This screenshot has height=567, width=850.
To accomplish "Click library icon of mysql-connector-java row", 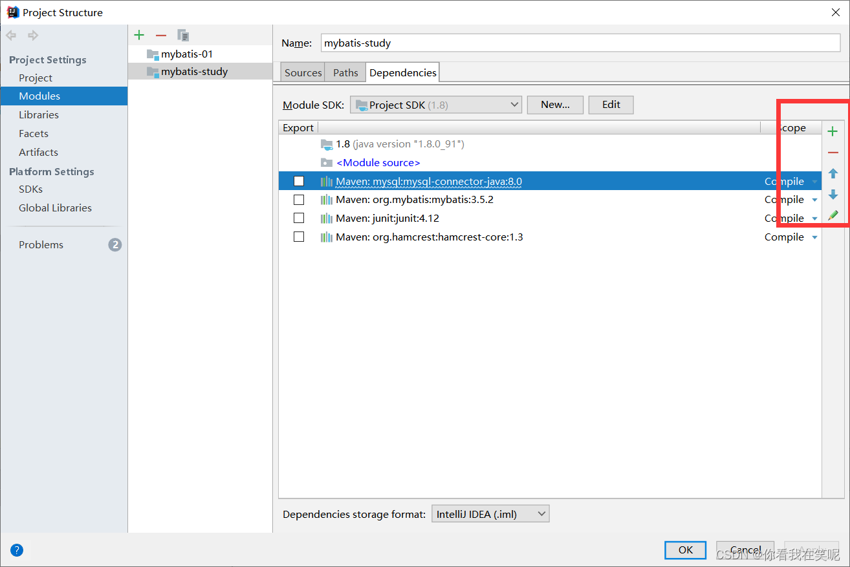I will (x=327, y=182).
